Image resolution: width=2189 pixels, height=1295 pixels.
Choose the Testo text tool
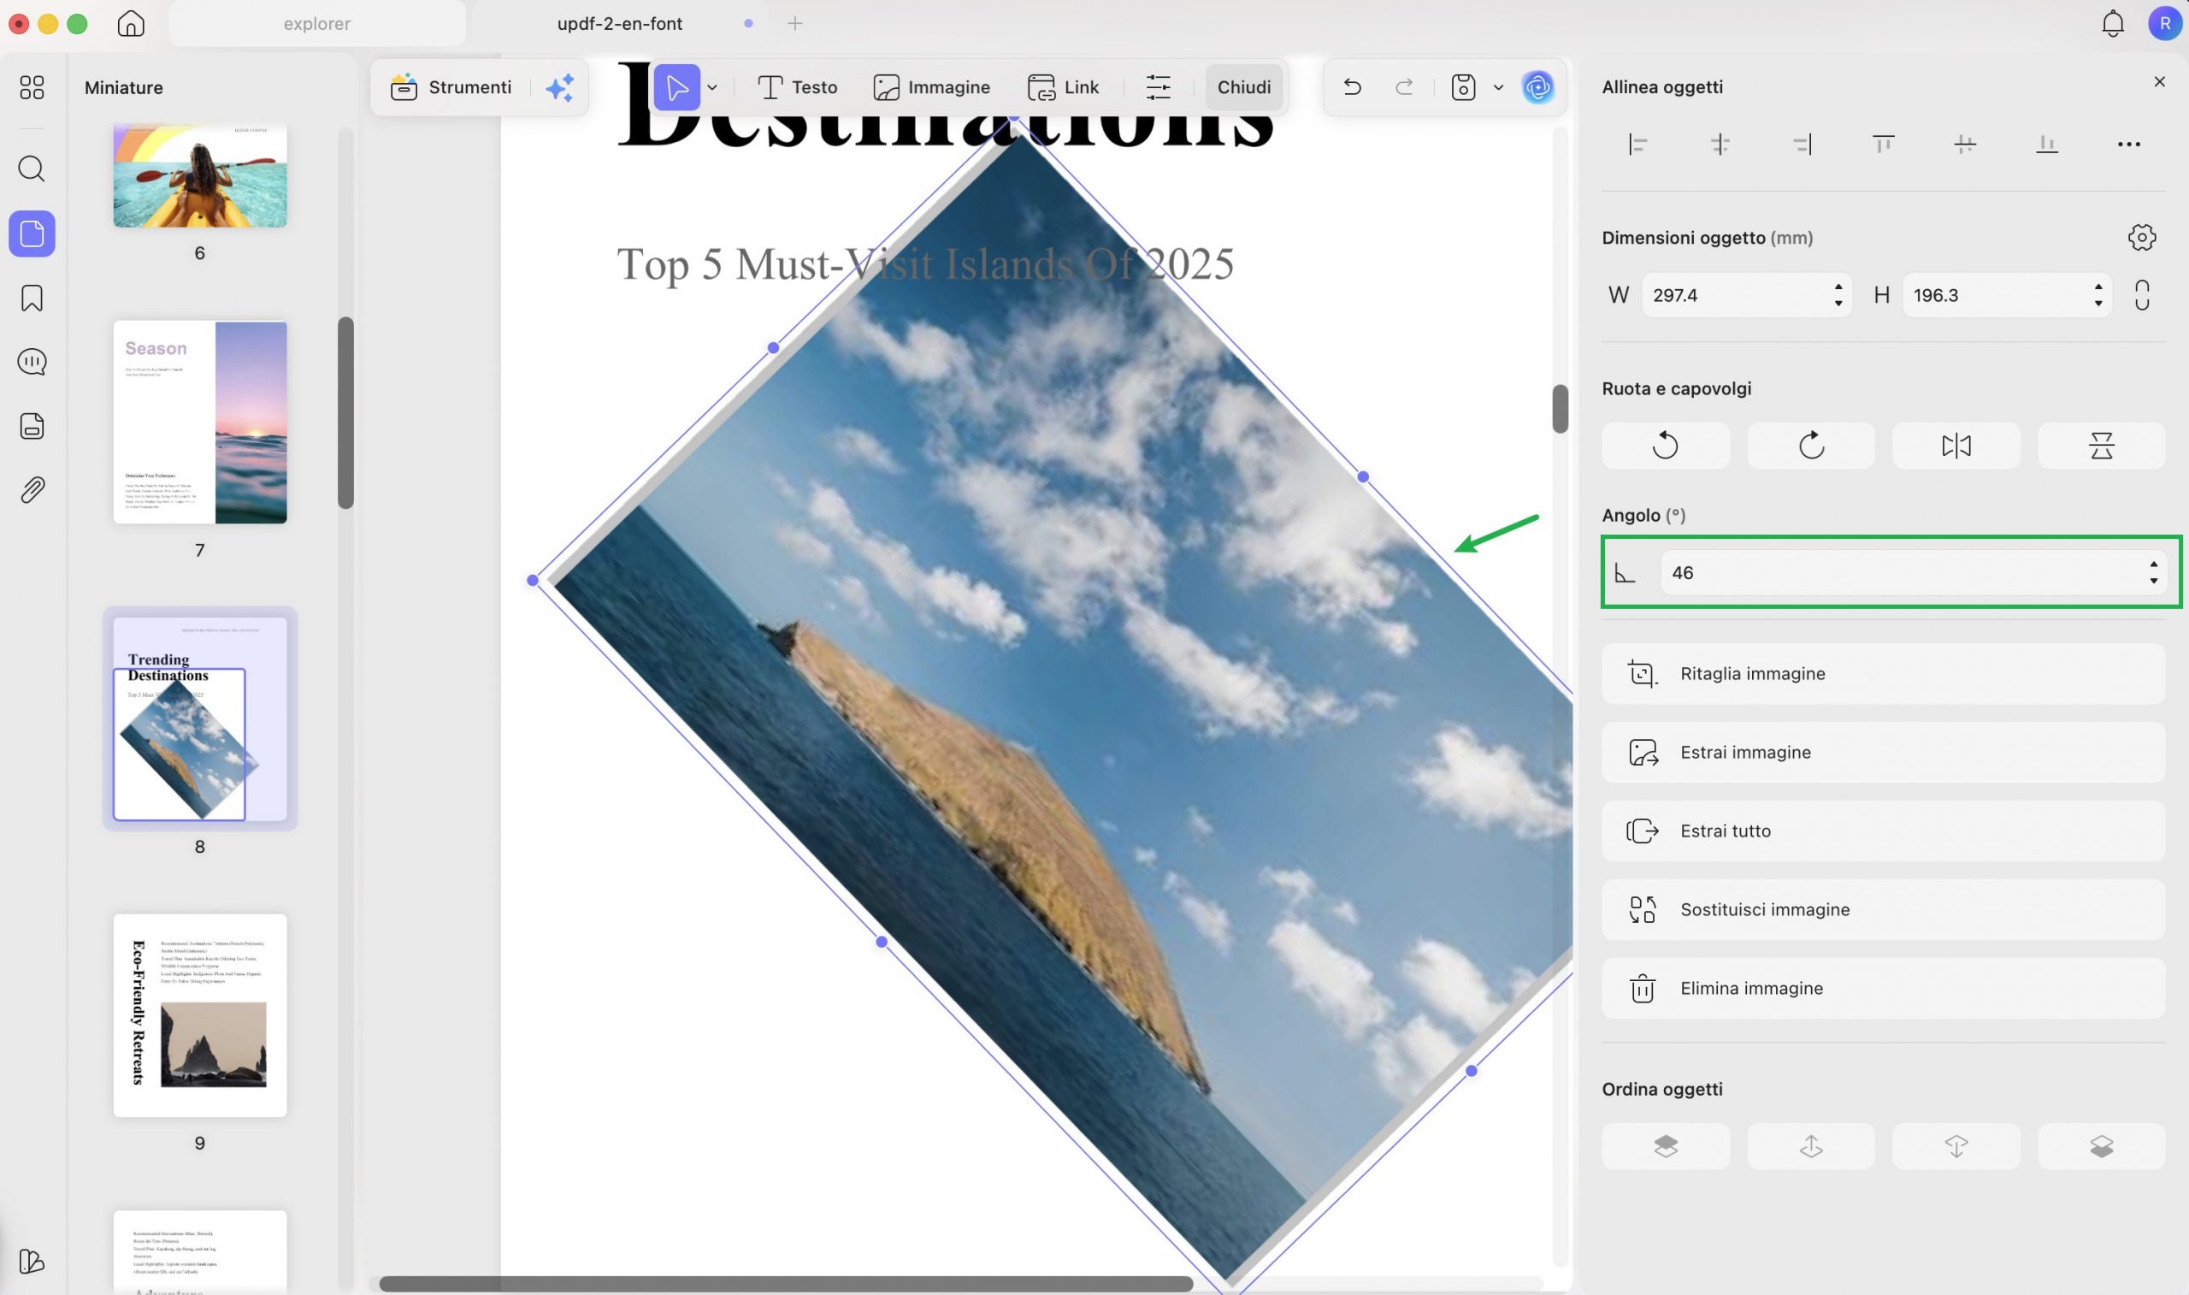coord(797,87)
